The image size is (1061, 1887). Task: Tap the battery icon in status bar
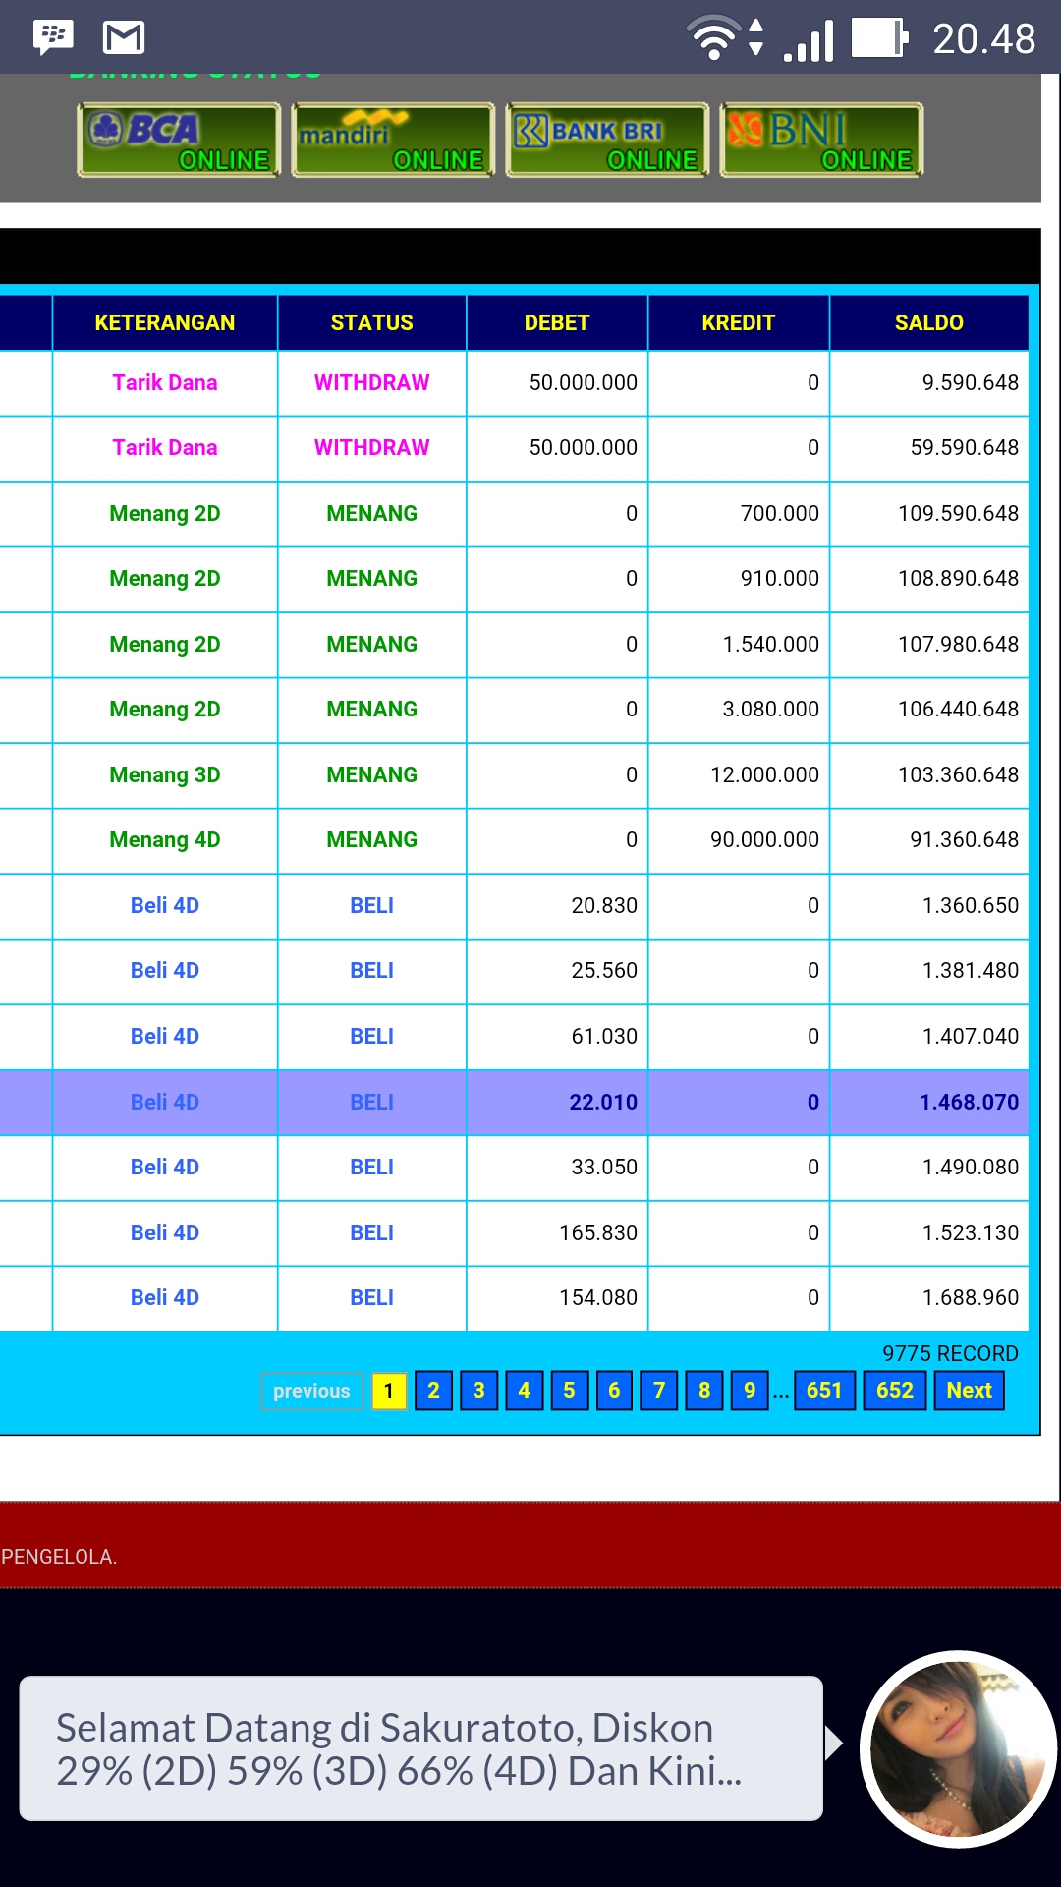click(879, 38)
